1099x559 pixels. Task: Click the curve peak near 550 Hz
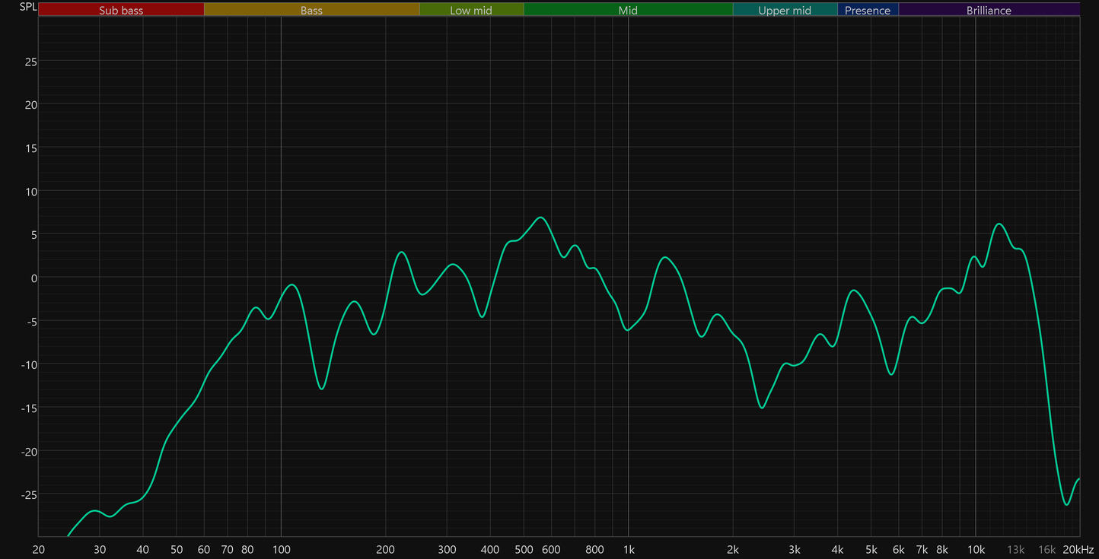[x=540, y=218]
